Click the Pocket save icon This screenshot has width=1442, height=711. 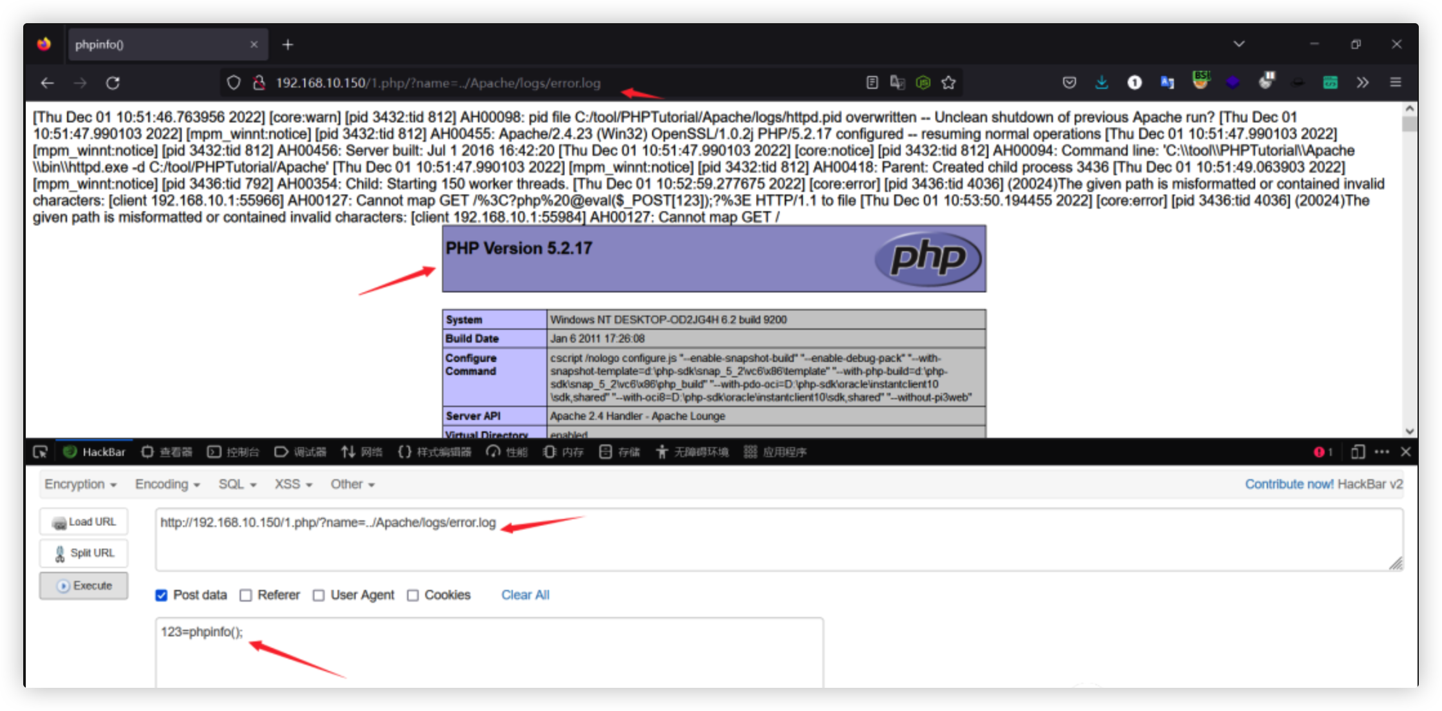[x=1070, y=82]
